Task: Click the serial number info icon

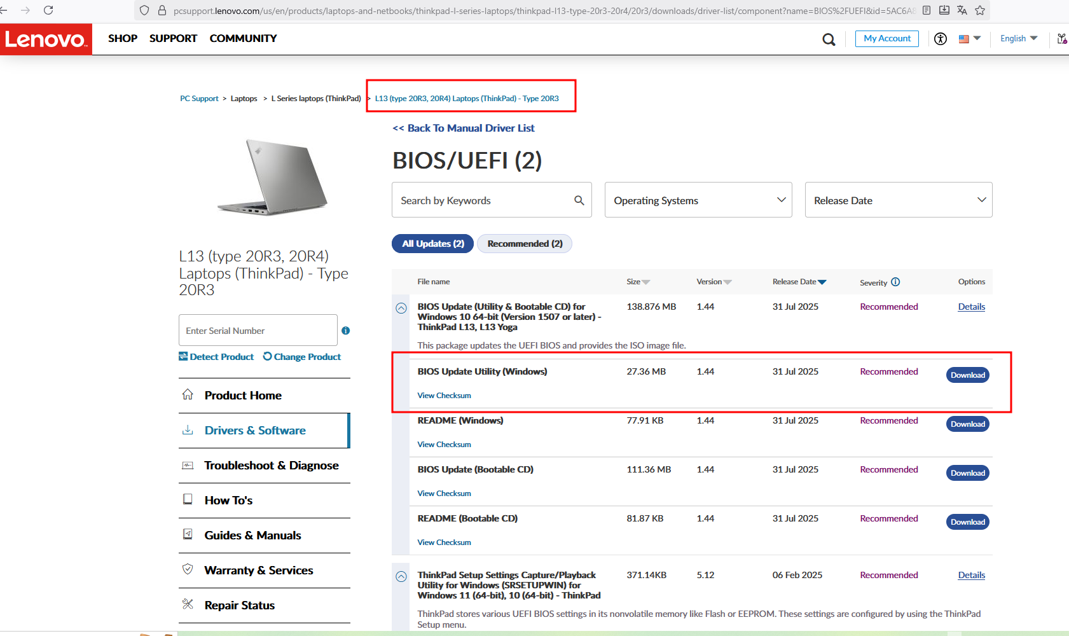Action: 345,331
